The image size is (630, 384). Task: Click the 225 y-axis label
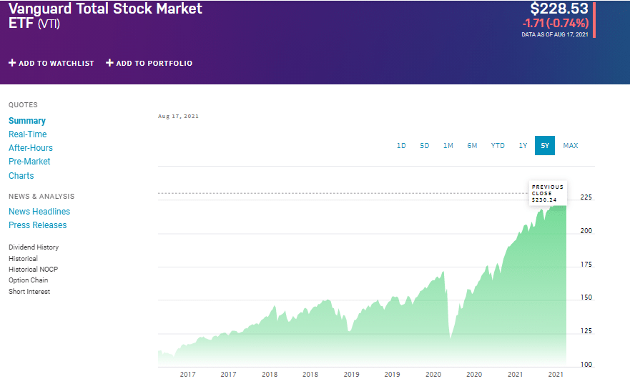tap(586, 197)
